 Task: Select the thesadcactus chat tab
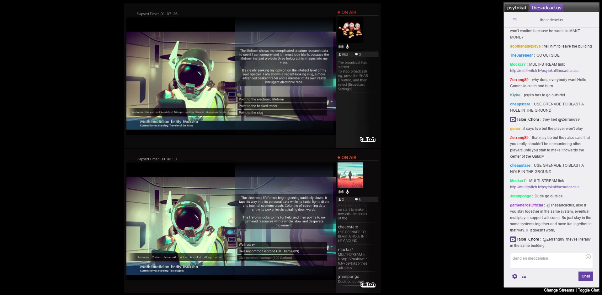point(546,8)
